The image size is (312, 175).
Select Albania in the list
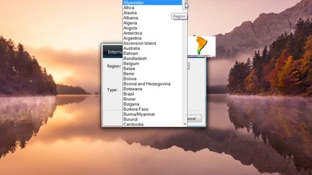tap(152, 18)
